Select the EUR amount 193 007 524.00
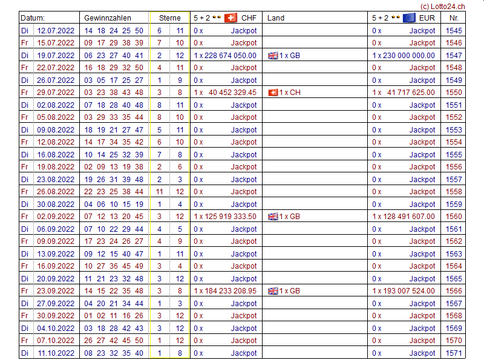This screenshot has width=484, height=363. [x=407, y=291]
